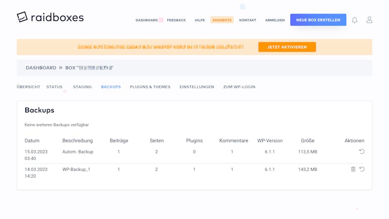Viewport: 389px width, 219px height.
Task: Click the 143,2 MB size value
Action: click(308, 169)
